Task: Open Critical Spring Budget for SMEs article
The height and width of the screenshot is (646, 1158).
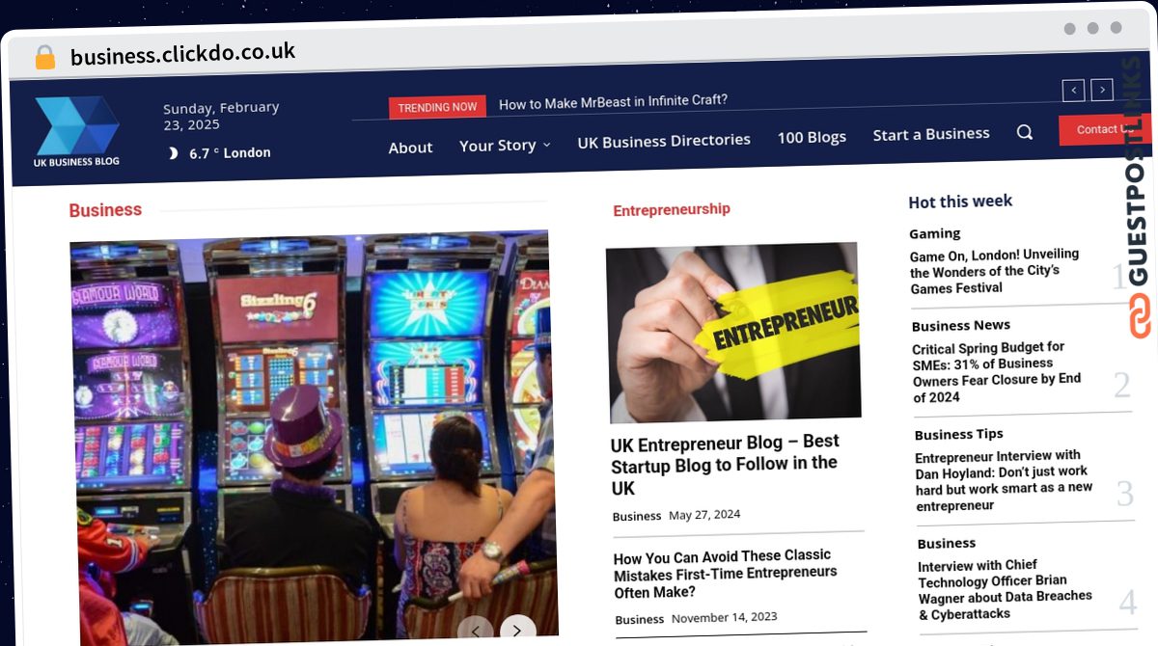Action: (997, 372)
